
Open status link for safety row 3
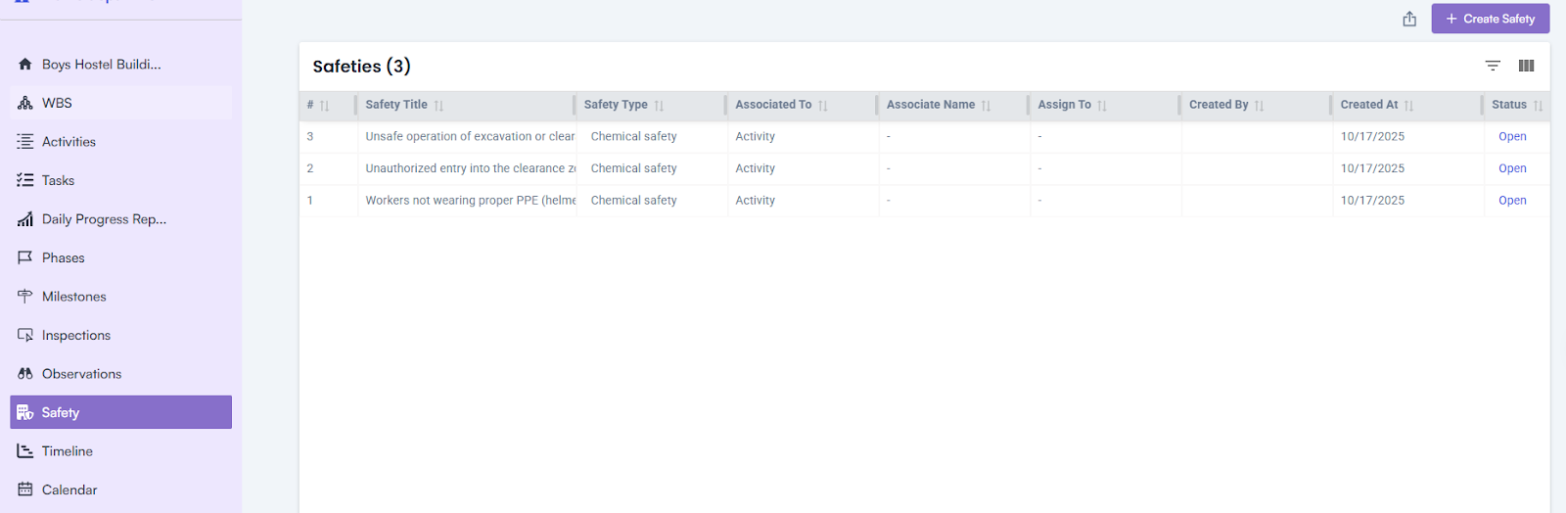click(1512, 137)
